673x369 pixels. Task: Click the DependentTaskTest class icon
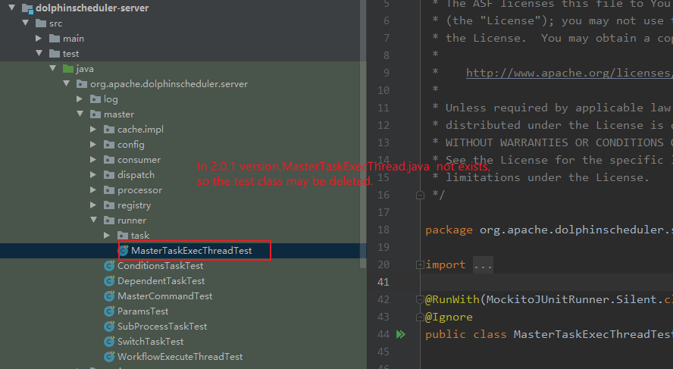pyautogui.click(x=109, y=280)
